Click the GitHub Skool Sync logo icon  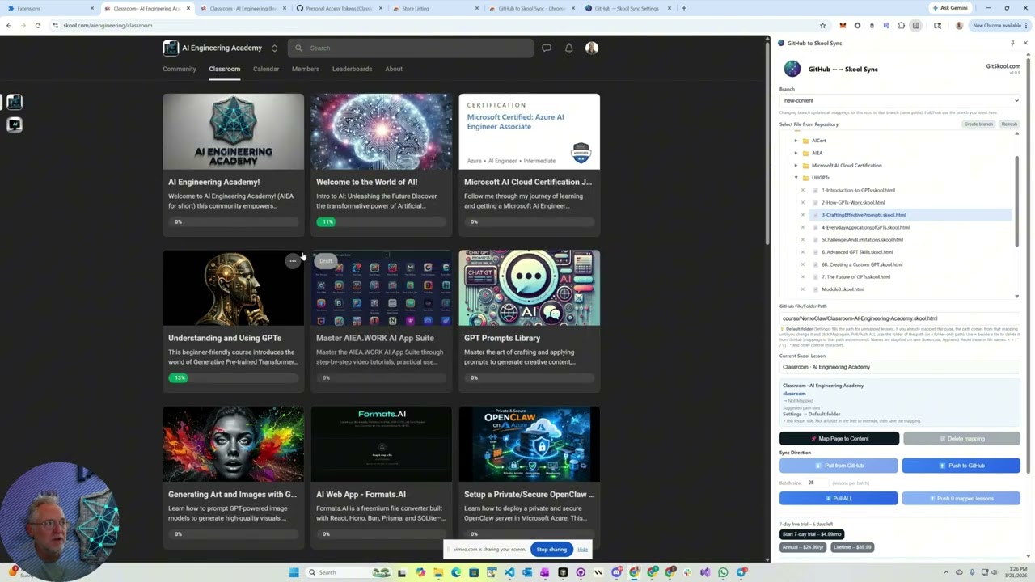pos(792,69)
